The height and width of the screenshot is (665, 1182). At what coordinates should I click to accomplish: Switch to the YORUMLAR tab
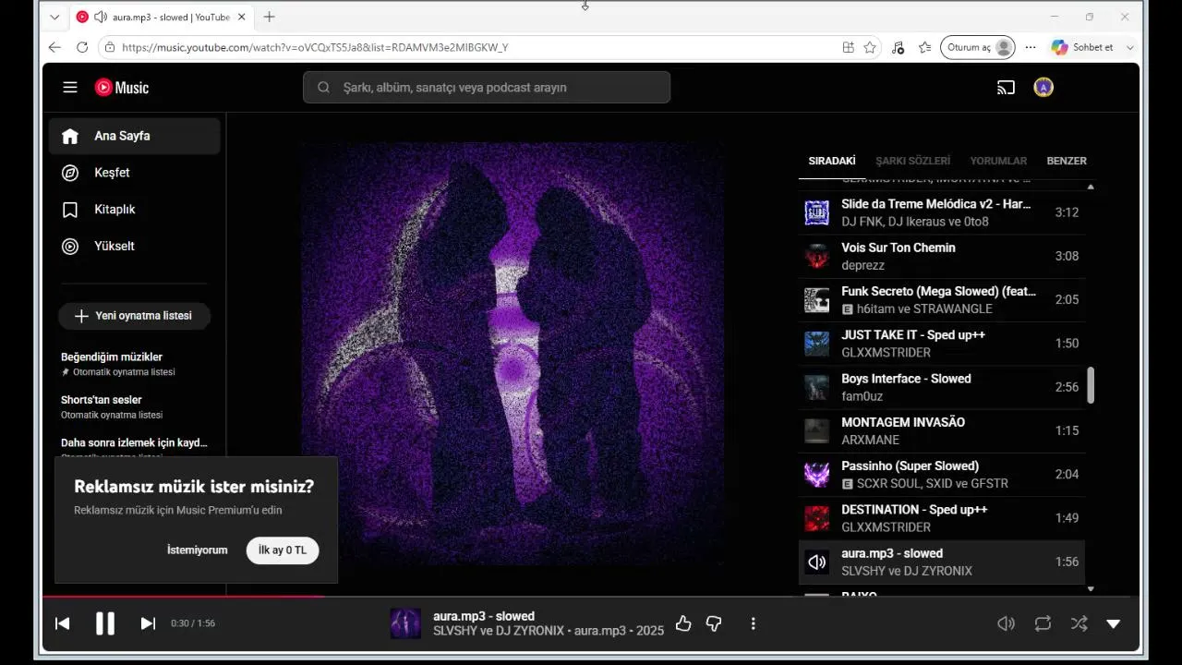(x=998, y=161)
